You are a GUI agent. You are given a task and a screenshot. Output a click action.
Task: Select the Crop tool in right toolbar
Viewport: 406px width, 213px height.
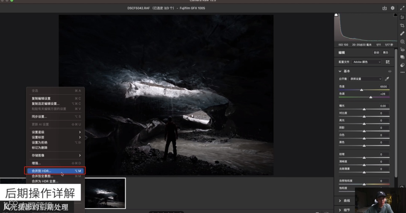pos(402,25)
